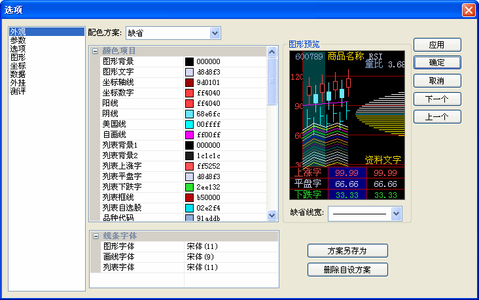Collapse the 线条字体 section
Image resolution: width=479 pixels, height=300 pixels.
click(96, 236)
